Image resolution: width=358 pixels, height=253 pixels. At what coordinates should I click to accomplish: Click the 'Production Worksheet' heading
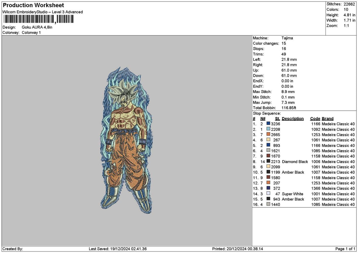(x=33, y=5)
